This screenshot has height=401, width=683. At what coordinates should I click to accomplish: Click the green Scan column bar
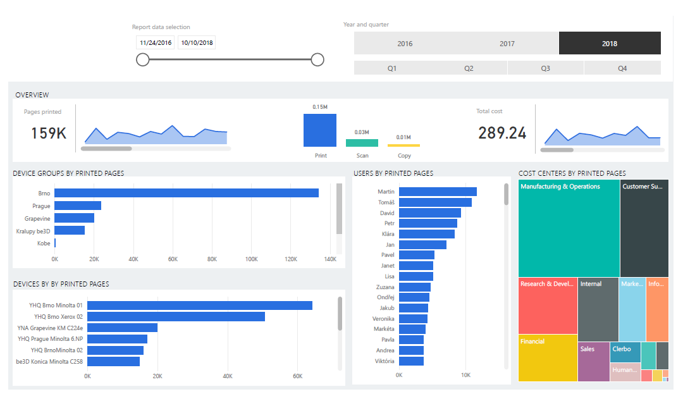point(362,143)
